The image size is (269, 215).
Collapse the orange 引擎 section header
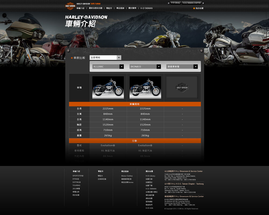pyautogui.click(x=135, y=141)
